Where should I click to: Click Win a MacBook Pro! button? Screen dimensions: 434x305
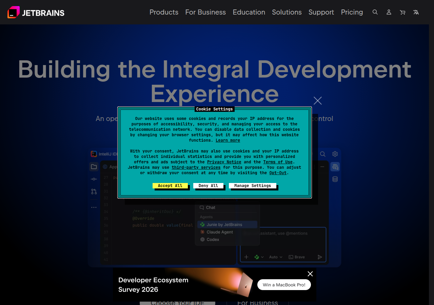pyautogui.click(x=284, y=285)
